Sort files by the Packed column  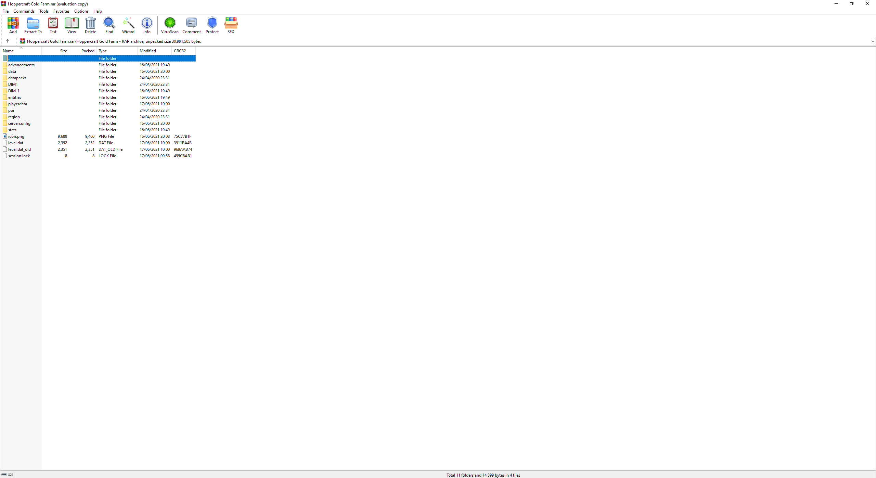[83, 51]
